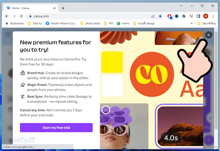This screenshot has height=151, width=220.
Task: Close the Home - Canva tab
Action: [54, 8]
